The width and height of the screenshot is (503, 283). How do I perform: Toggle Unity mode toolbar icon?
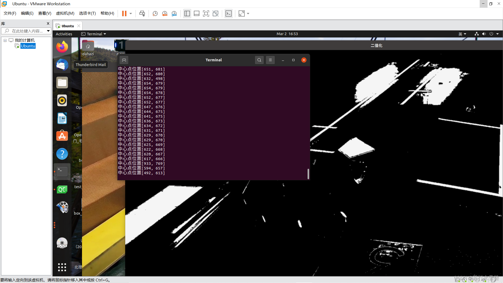(x=215, y=13)
